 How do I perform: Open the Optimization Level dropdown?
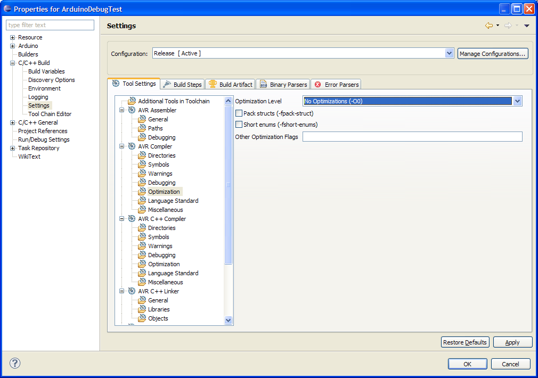click(517, 101)
